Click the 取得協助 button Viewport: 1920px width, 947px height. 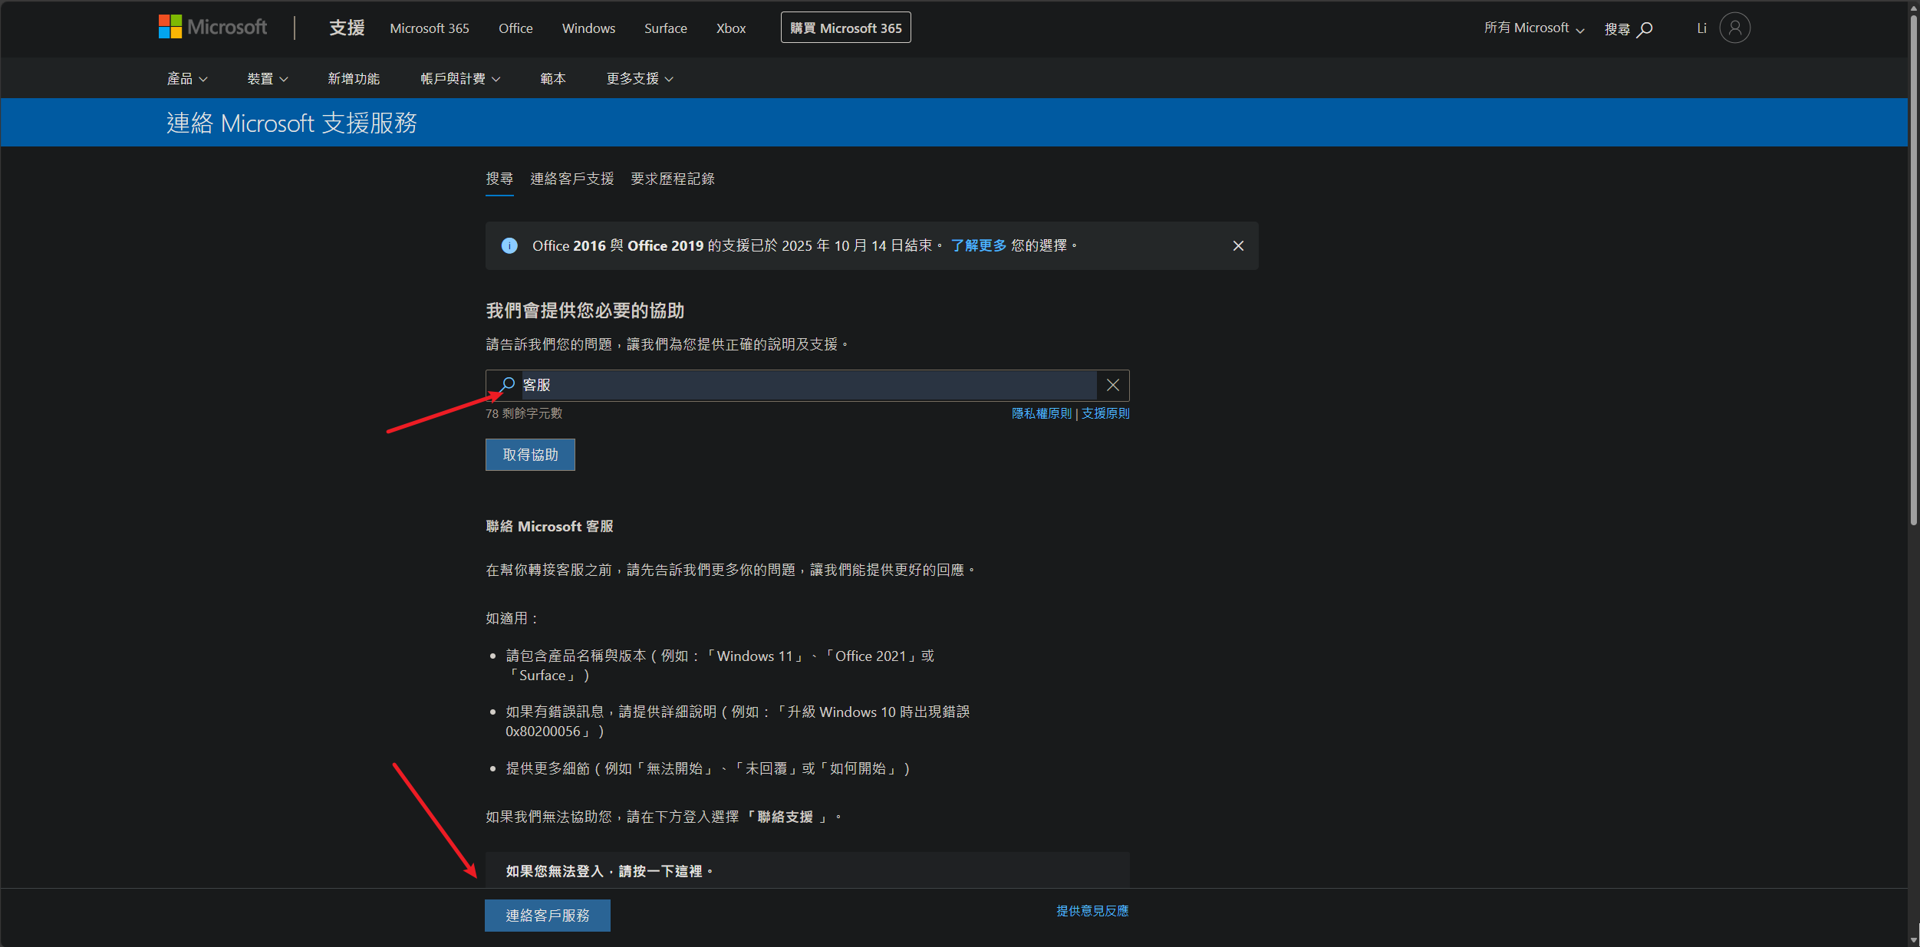tap(530, 455)
